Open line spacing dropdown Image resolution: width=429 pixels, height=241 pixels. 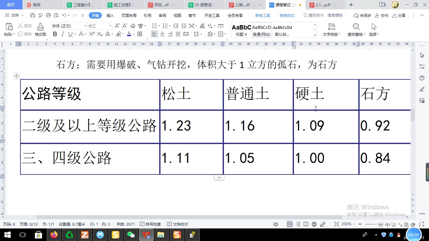pos(198,34)
